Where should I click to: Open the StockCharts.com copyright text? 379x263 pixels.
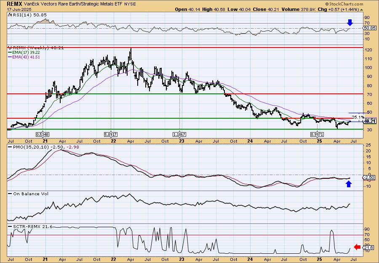coord(344,4)
